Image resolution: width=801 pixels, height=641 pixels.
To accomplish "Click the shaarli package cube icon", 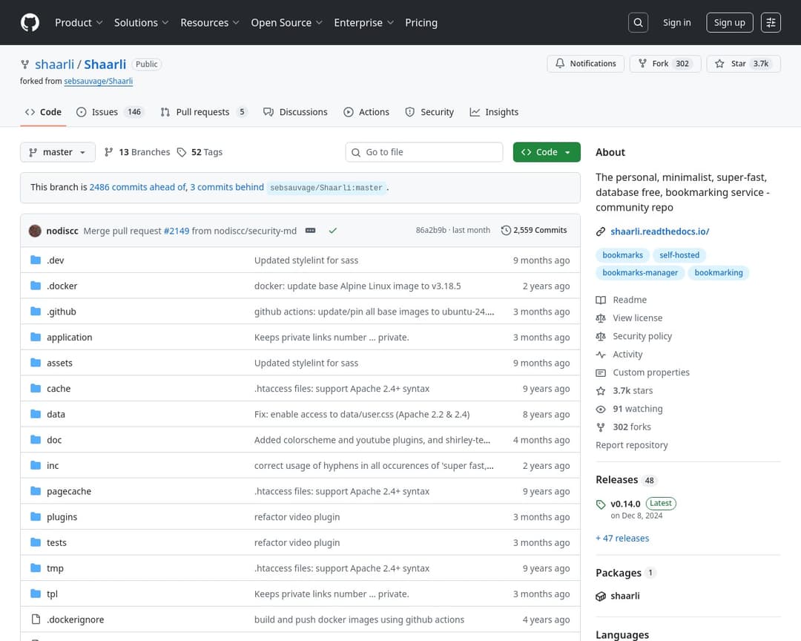I will 601,596.
